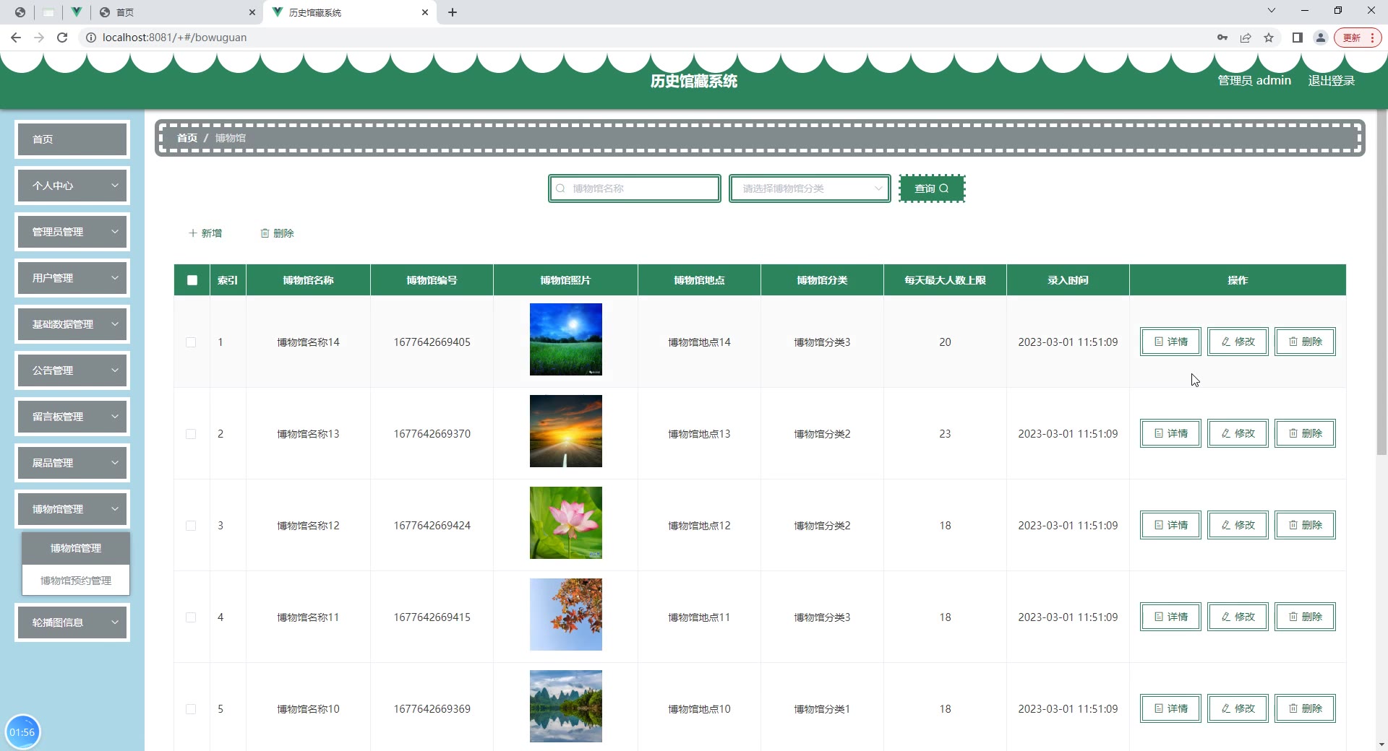Viewport: 1388px width, 751px height.
Task: Go to 首页 in the sidebar
Action: point(72,139)
